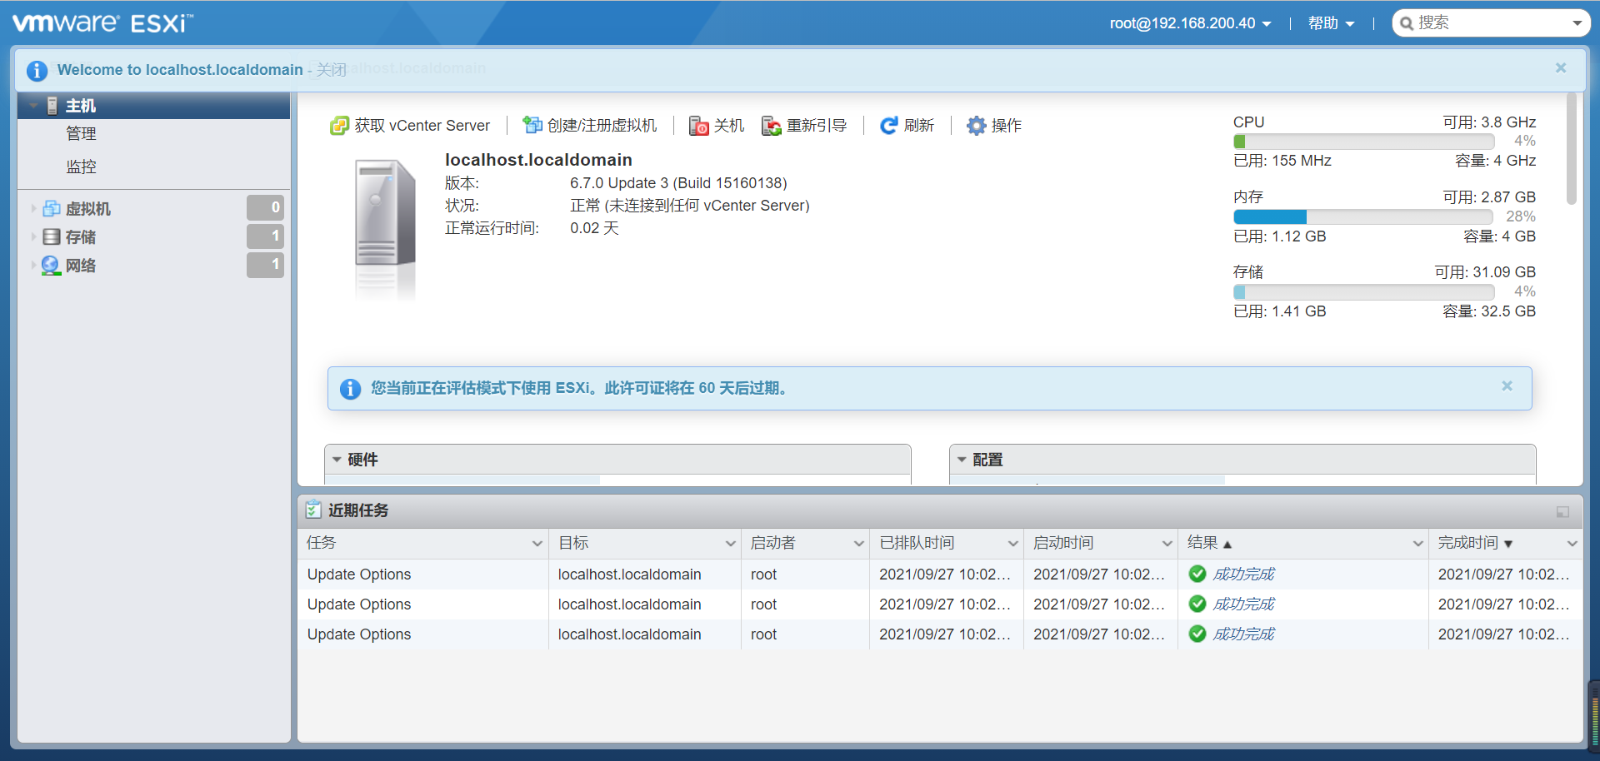Click root initiator in third task row
The width and height of the screenshot is (1600, 761).
(x=763, y=634)
